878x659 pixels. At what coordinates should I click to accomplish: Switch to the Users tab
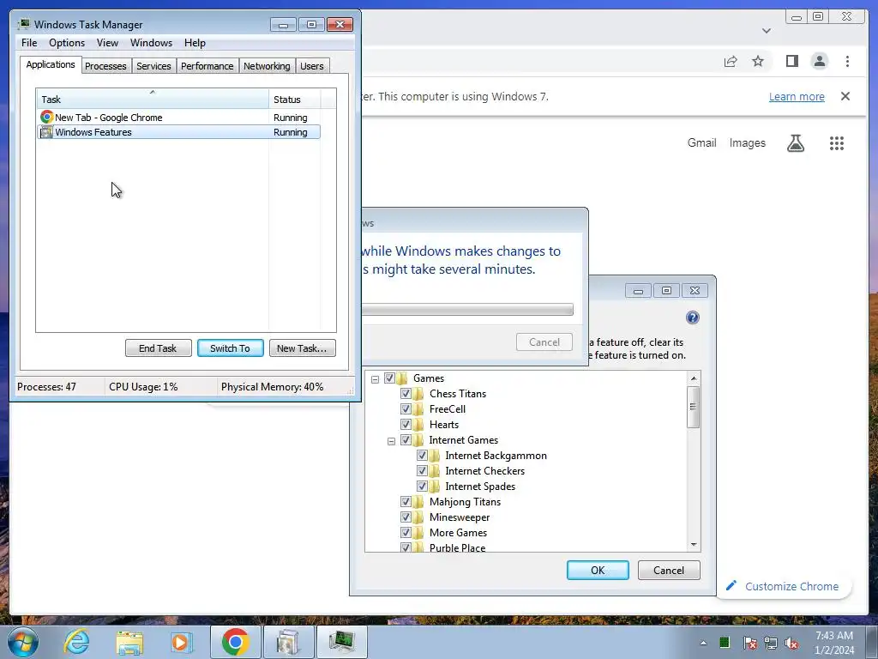pos(312,66)
